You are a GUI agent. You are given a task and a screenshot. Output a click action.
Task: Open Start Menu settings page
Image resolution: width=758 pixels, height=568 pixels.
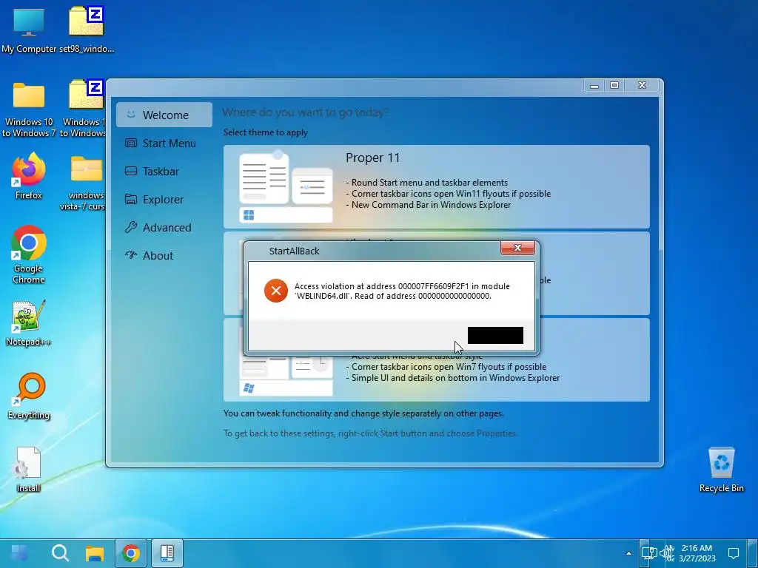pos(164,143)
